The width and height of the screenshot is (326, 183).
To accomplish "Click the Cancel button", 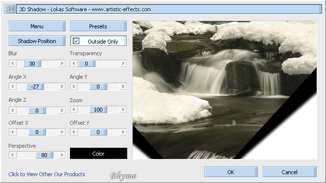I will [290, 172].
